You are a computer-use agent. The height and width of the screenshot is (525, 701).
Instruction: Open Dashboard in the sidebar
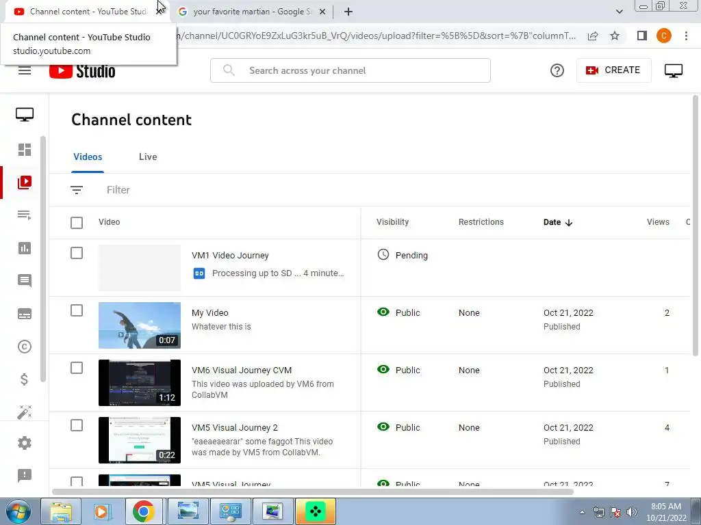25,150
